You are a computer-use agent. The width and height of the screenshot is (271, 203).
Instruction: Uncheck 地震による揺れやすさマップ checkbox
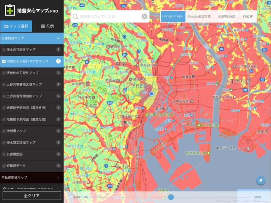click(x=4, y=61)
